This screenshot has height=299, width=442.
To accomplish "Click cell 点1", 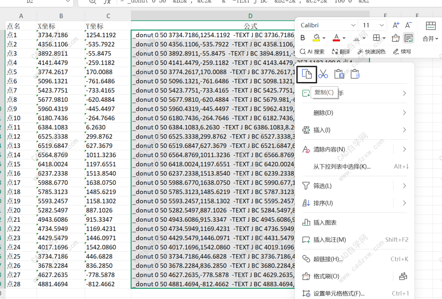I will [x=21, y=35].
